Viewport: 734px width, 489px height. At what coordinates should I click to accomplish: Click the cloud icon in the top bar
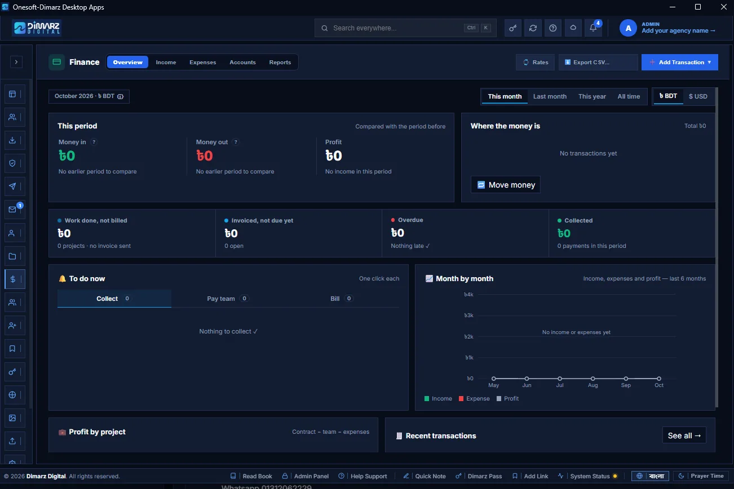coord(573,28)
